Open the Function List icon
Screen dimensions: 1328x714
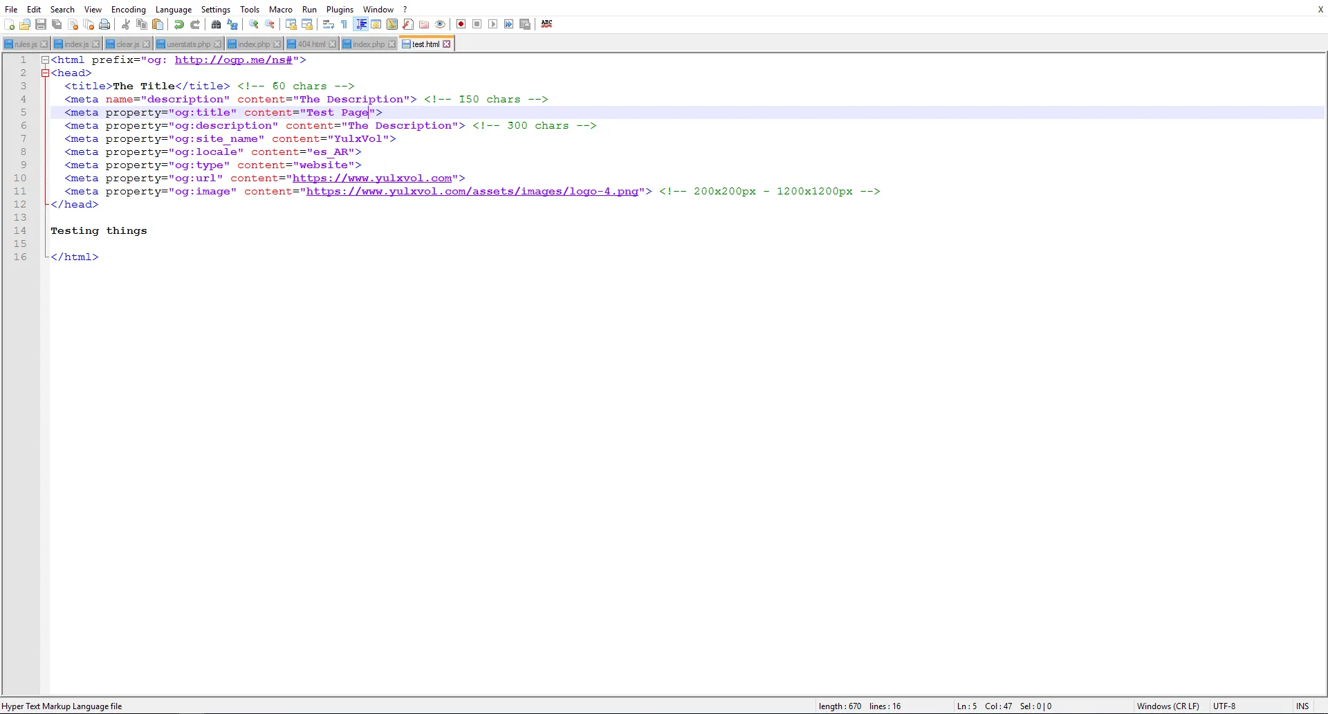(x=408, y=24)
